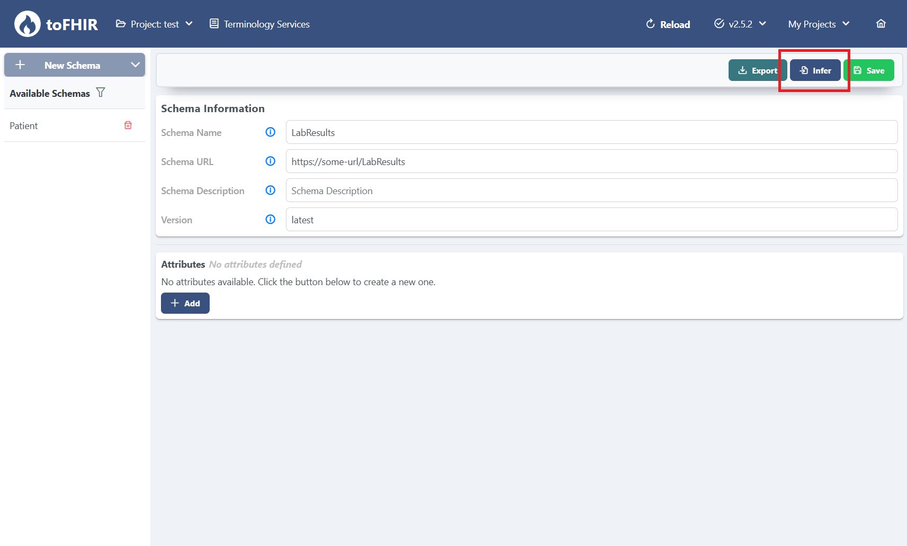The height and width of the screenshot is (546, 907).
Task: Click inside the Schema Description field
Action: click(x=591, y=190)
